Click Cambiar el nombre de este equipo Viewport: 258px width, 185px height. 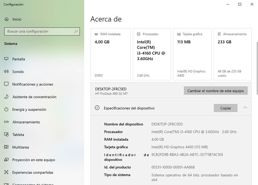[215, 91]
